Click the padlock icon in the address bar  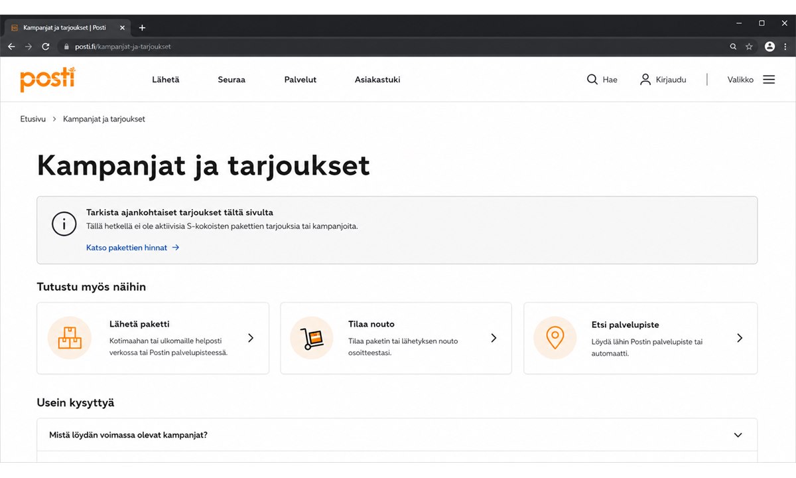(66, 47)
